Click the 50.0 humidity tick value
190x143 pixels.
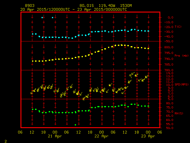pyautogui.click(x=170, y=128)
